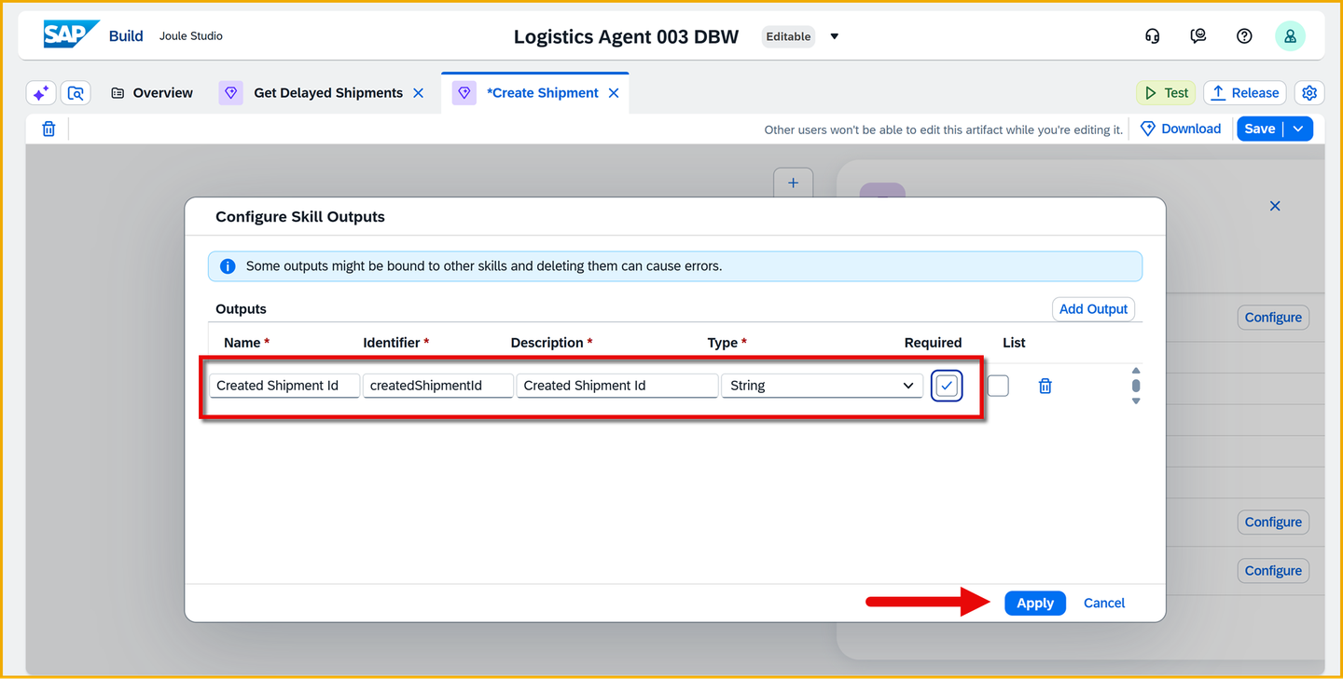Click the Release button
The width and height of the screenshot is (1343, 679).
[x=1245, y=93]
